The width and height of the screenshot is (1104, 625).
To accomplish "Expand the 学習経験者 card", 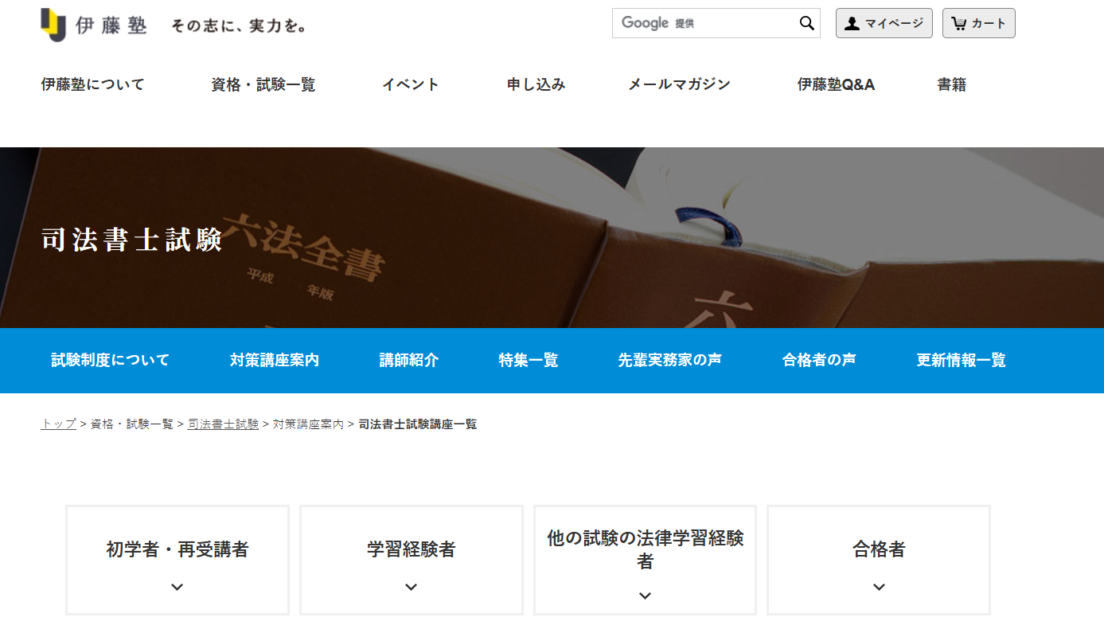I will coord(412,560).
